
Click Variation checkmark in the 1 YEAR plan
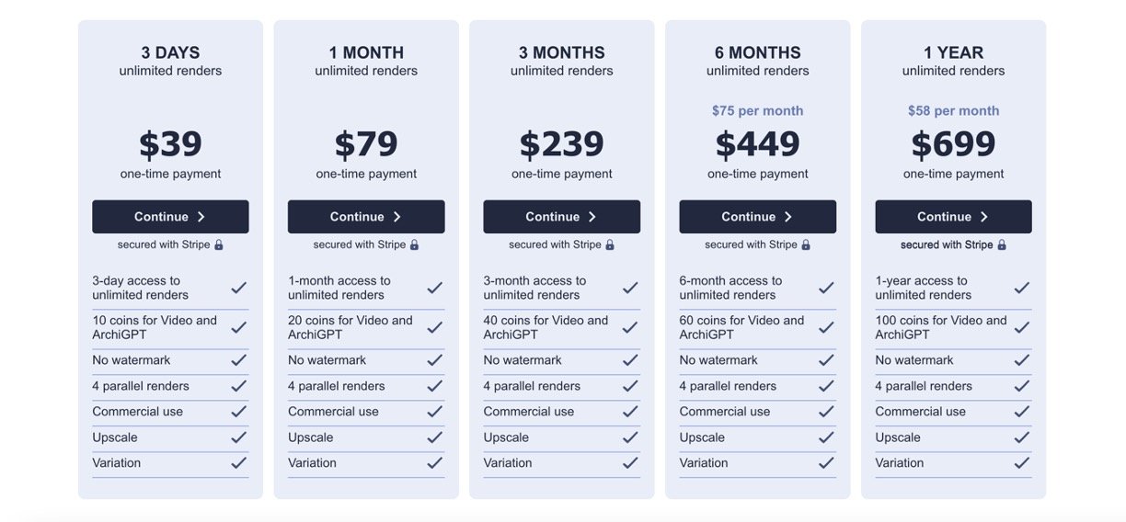(1022, 463)
